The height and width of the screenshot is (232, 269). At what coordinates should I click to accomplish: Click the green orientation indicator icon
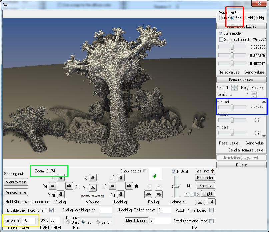click(x=155, y=176)
